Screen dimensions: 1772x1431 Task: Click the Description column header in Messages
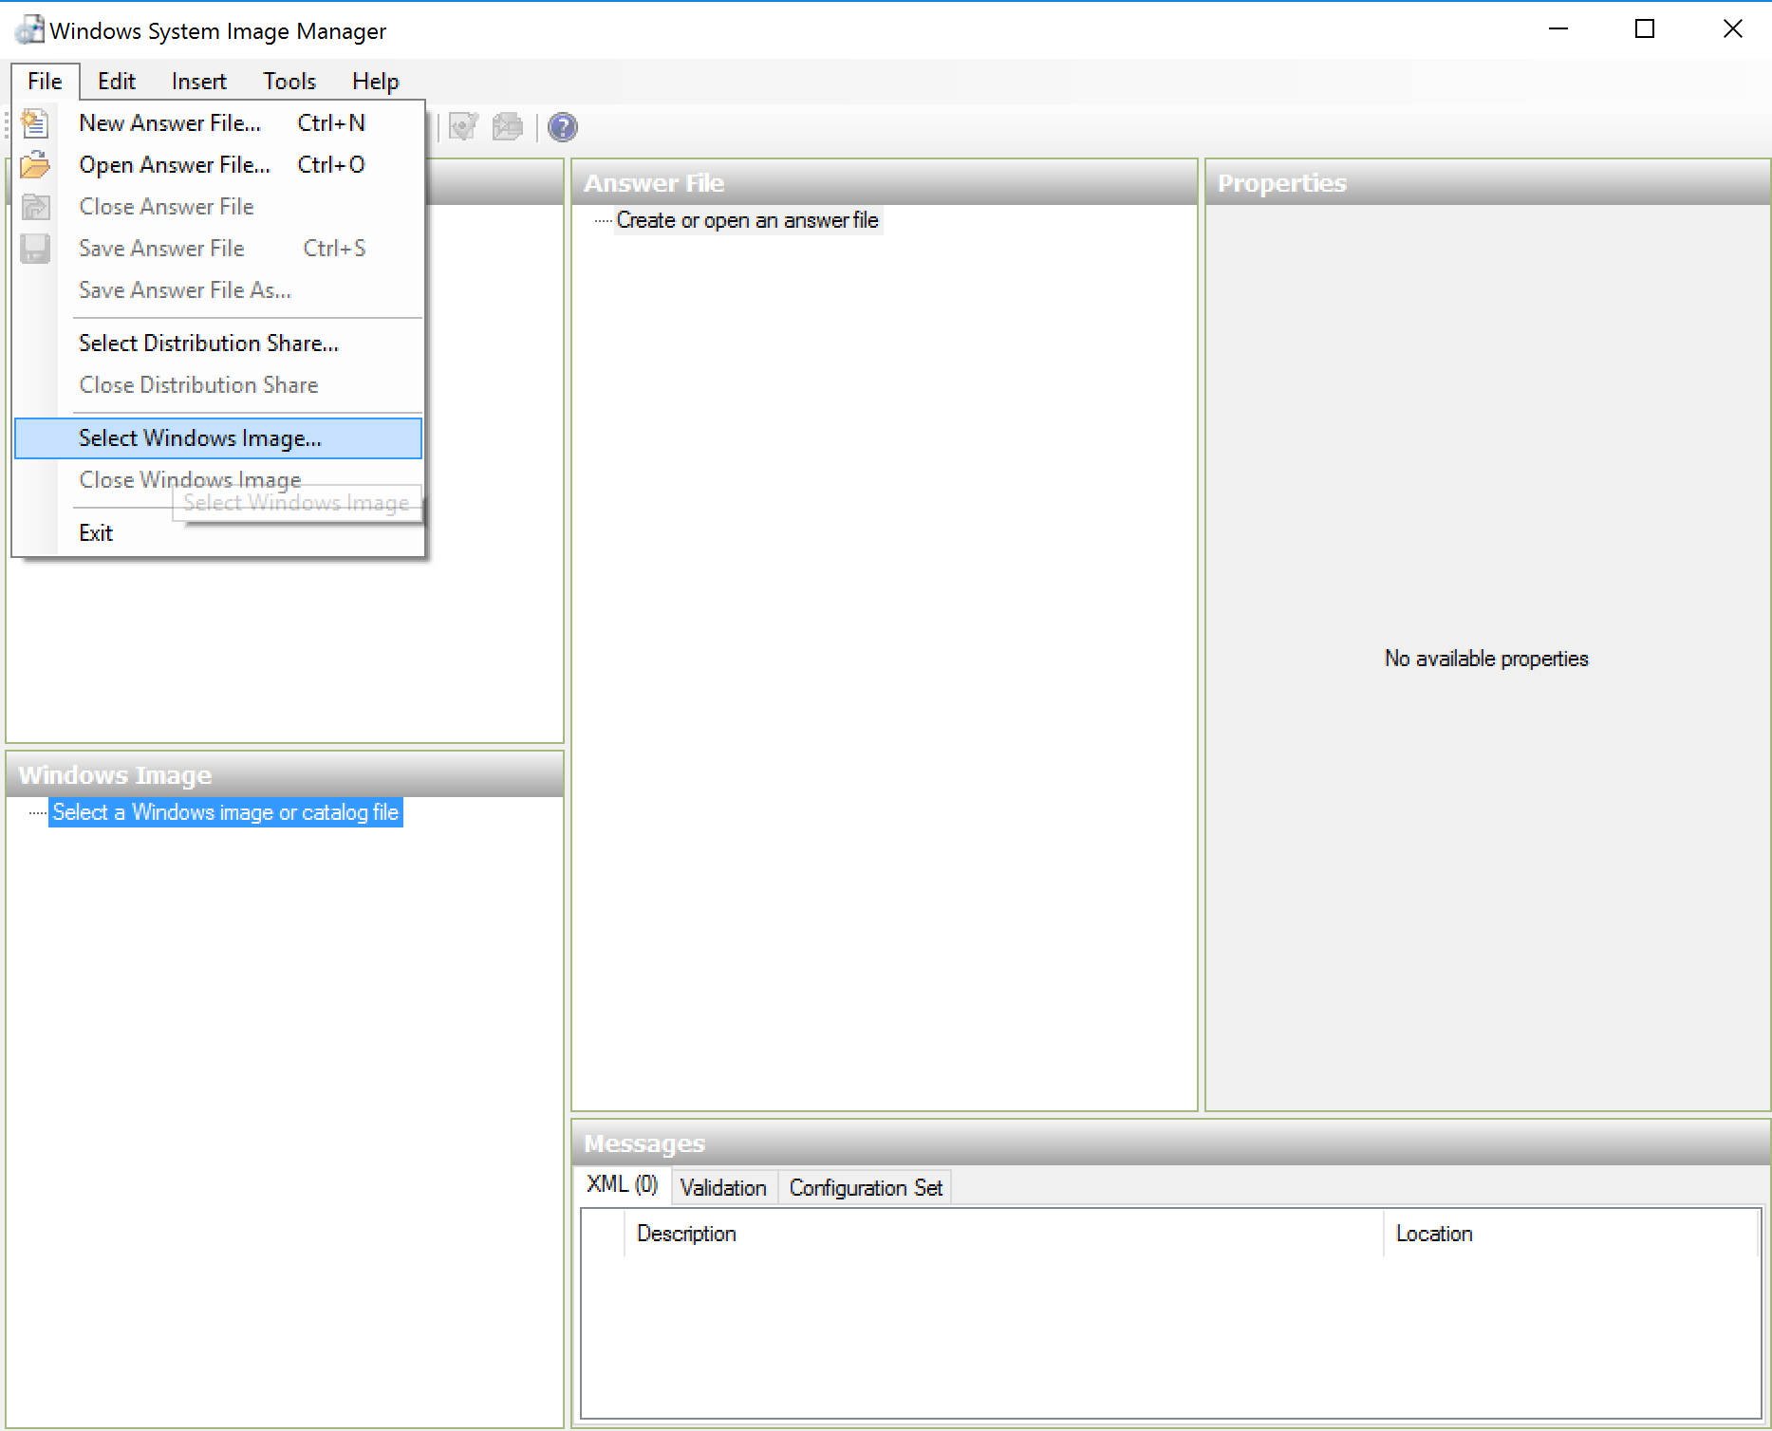686,1233
